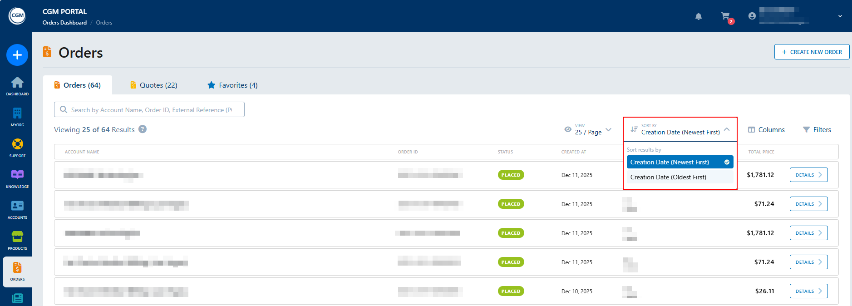Switch to the Quotes (22) tab

click(x=154, y=85)
